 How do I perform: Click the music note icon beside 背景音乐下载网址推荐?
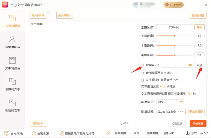(62, 133)
